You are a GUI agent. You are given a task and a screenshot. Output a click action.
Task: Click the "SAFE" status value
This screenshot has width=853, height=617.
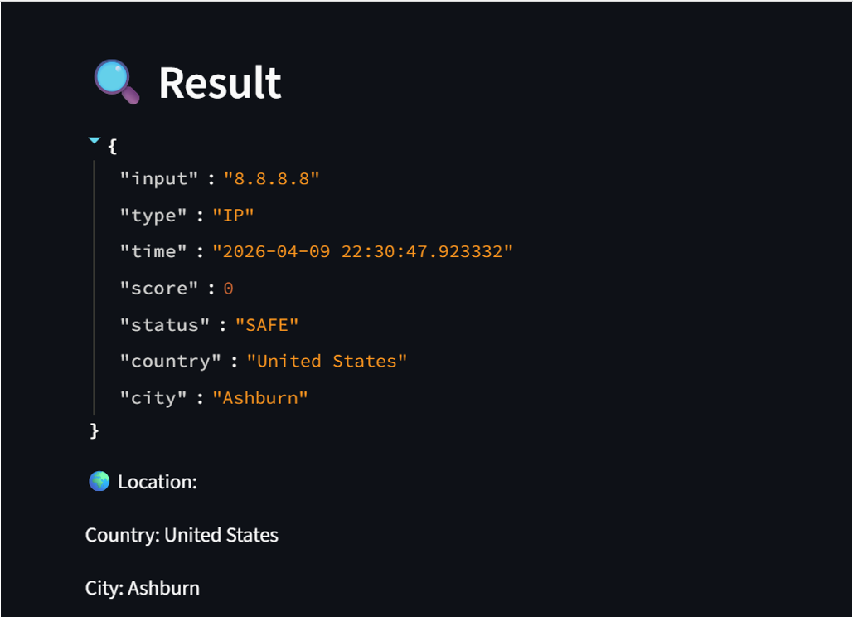[x=266, y=324]
